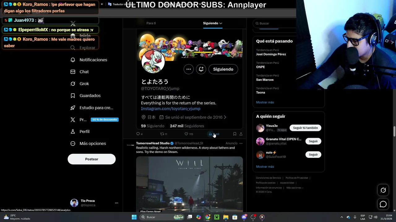Image resolution: width=396 pixels, height=222 pixels.
Task: Open File Explorer from the taskbar
Action: click(x=226, y=217)
